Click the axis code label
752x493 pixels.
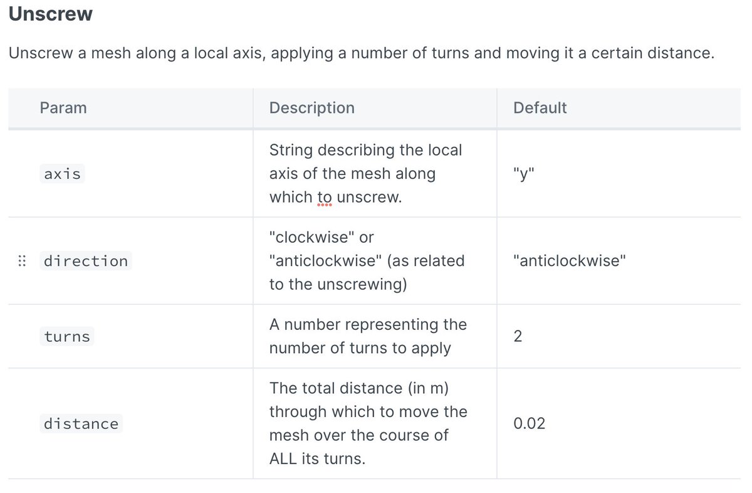(x=63, y=174)
